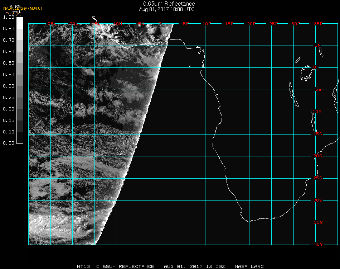
Task: Click the 0.40 colorbar value
Action: (9, 75)
